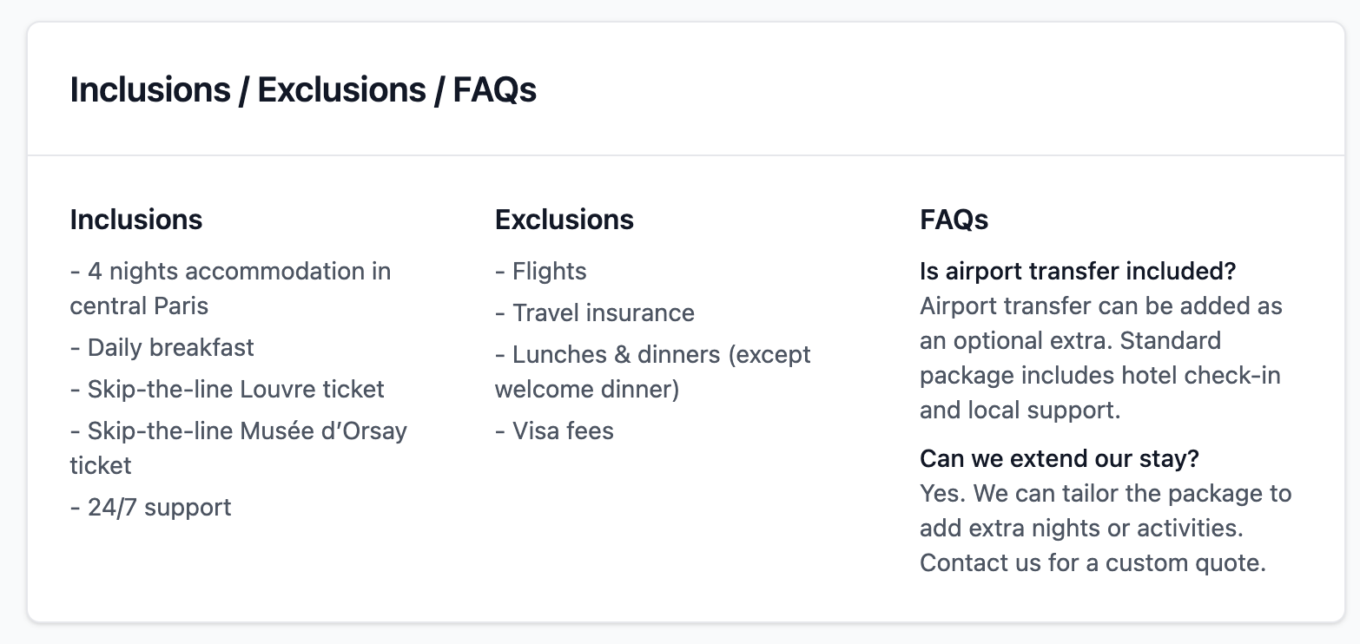
Task: Click the Visa fees exclusion
Action: [x=554, y=430]
